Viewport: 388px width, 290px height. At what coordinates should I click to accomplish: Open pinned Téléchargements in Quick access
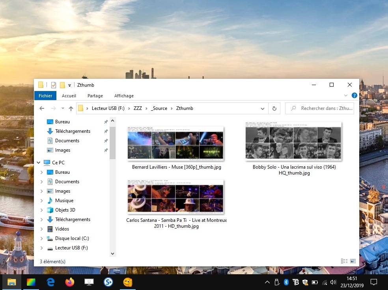(73, 131)
